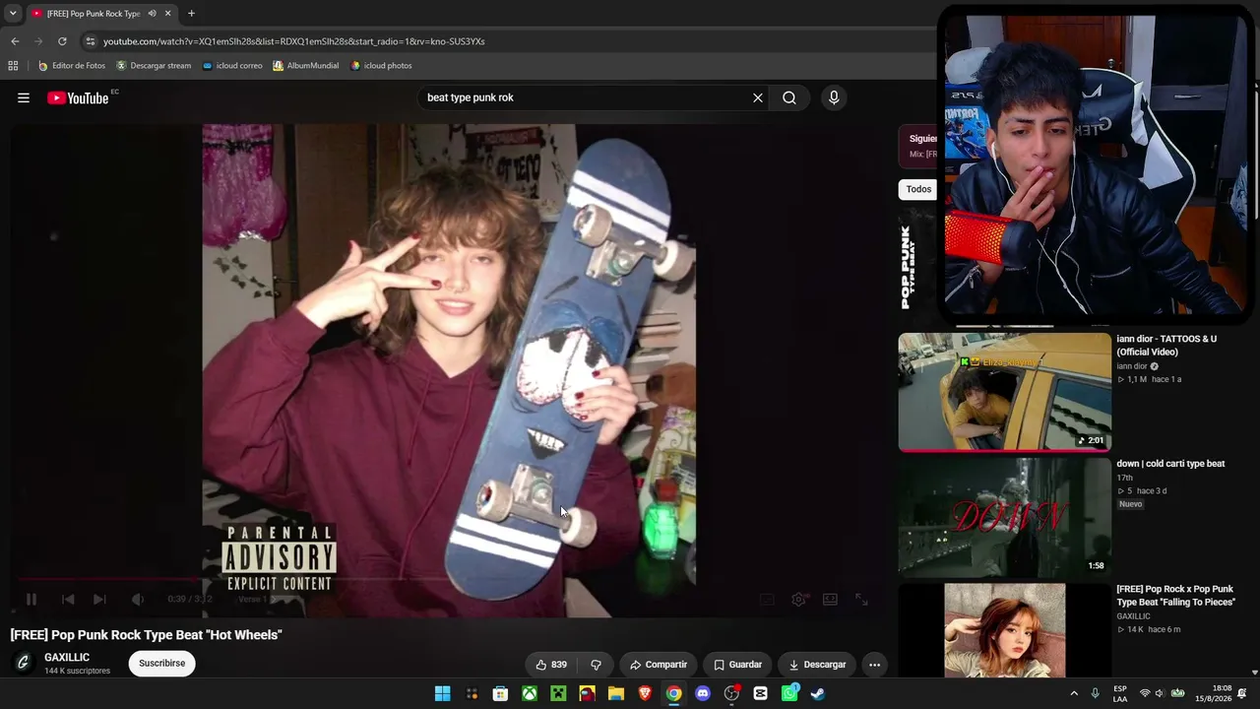Run the search with the magnifier button

tap(789, 97)
